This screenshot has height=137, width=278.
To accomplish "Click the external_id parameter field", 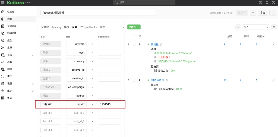I will pyautogui.click(x=76, y=70).
